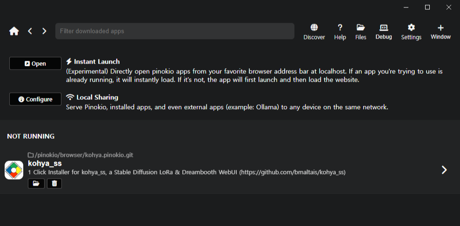Click the /pinokio/browser/kohya.pinokio.git path
The width and height of the screenshot is (460, 226).
80,155
